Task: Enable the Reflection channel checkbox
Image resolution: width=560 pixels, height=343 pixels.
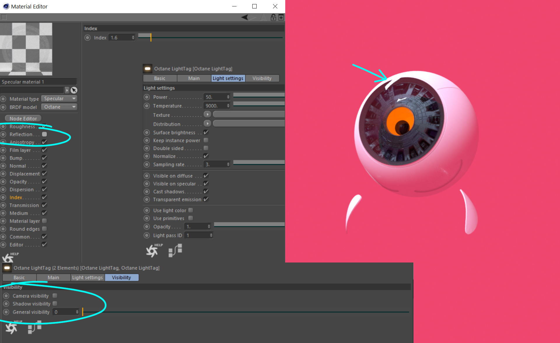Action: (x=44, y=134)
